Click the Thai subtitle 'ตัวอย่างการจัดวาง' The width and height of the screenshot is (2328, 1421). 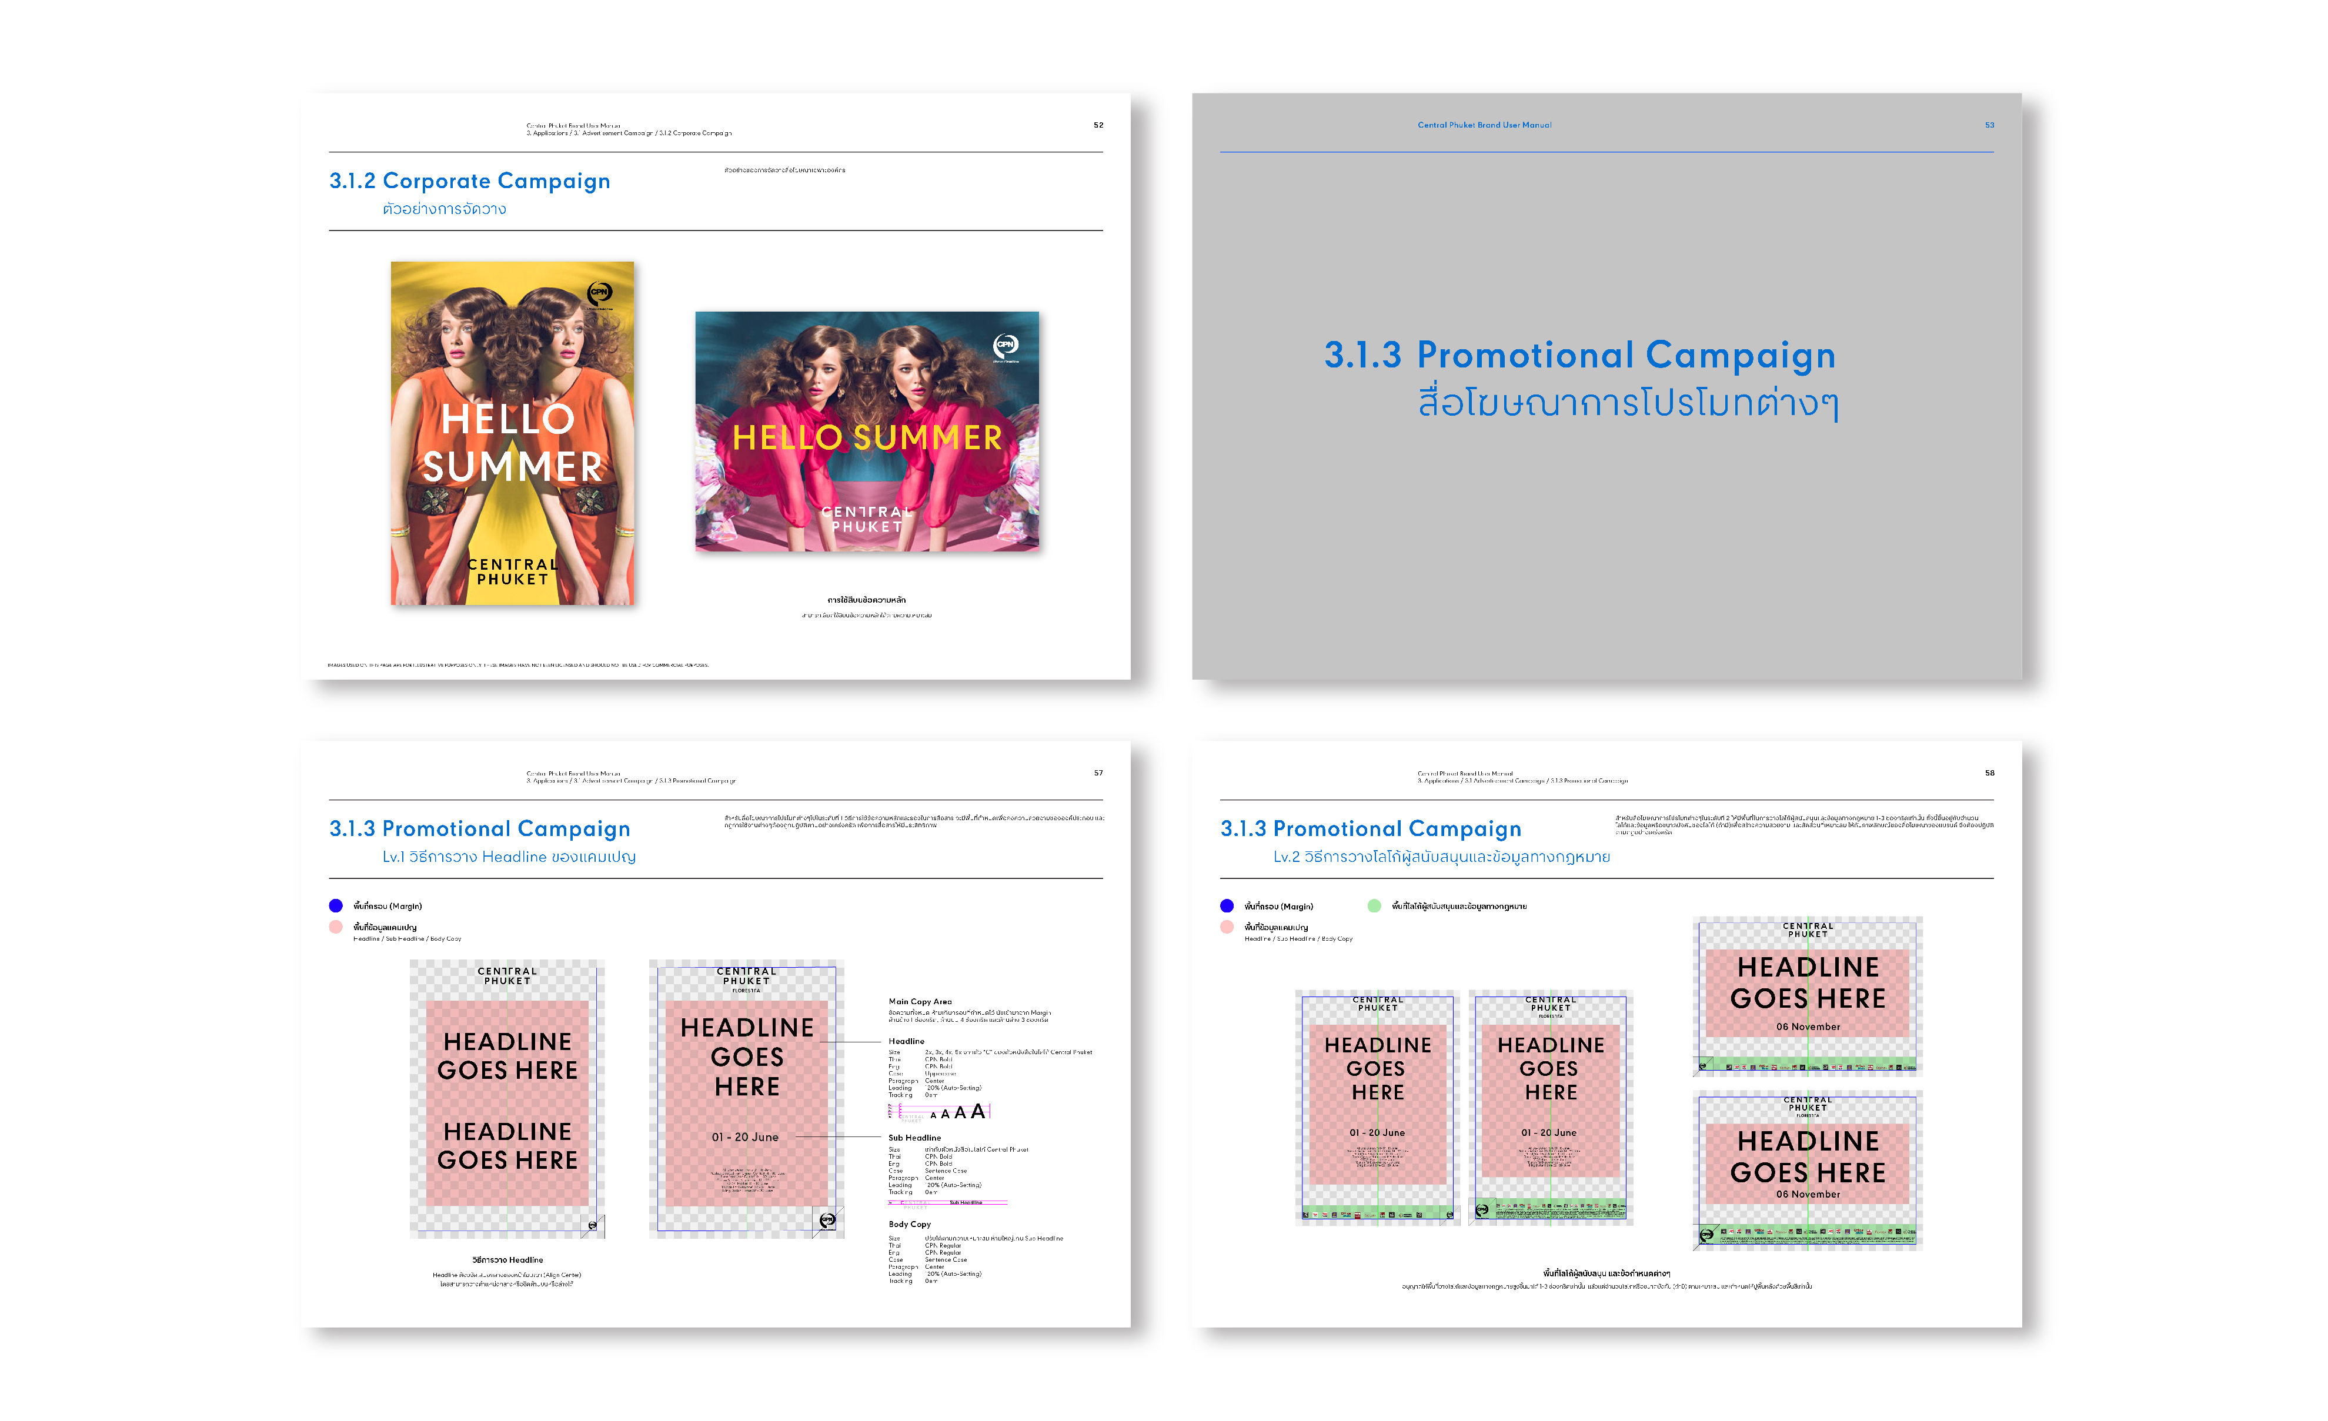pyautogui.click(x=444, y=209)
